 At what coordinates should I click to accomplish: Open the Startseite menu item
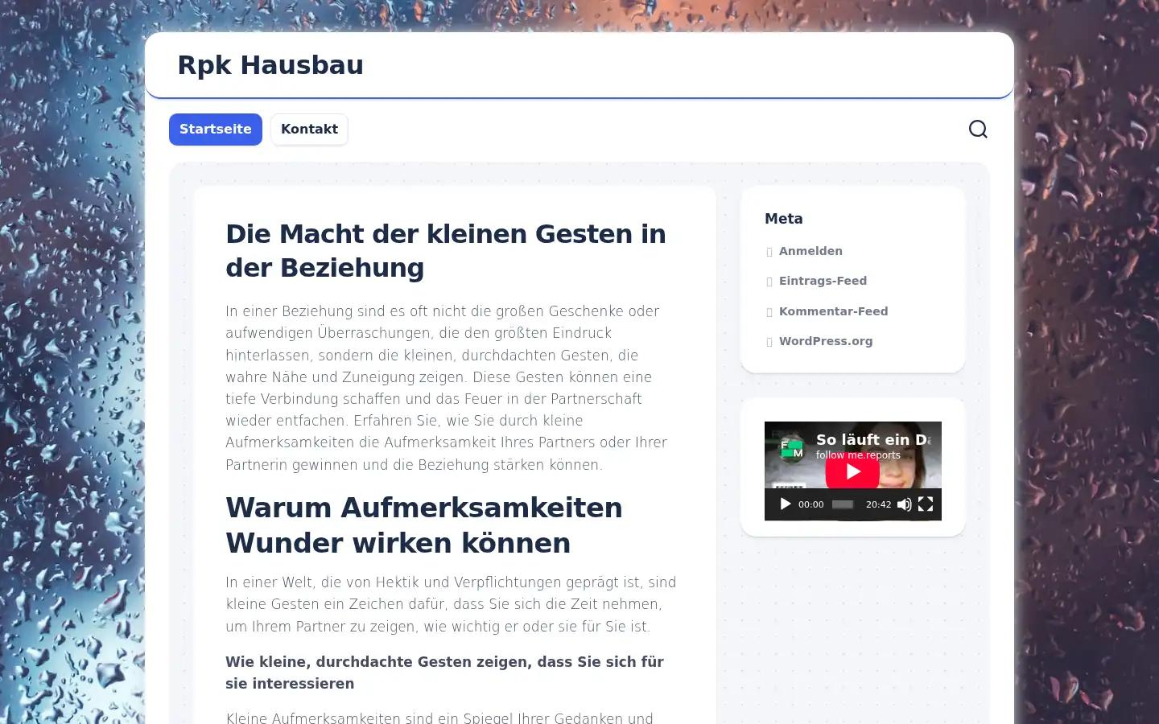(x=216, y=130)
